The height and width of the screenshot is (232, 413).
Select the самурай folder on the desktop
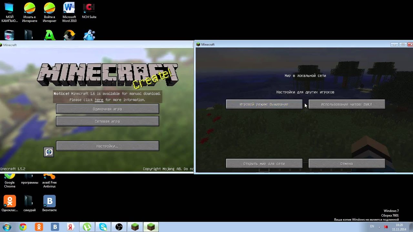pyautogui.click(x=30, y=203)
